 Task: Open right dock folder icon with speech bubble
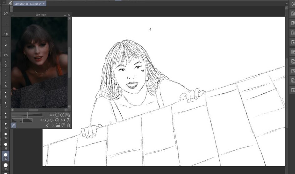pos(293,61)
